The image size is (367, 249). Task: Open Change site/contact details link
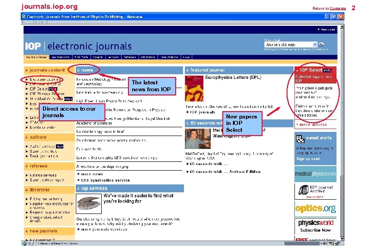pyautogui.click(x=46, y=219)
